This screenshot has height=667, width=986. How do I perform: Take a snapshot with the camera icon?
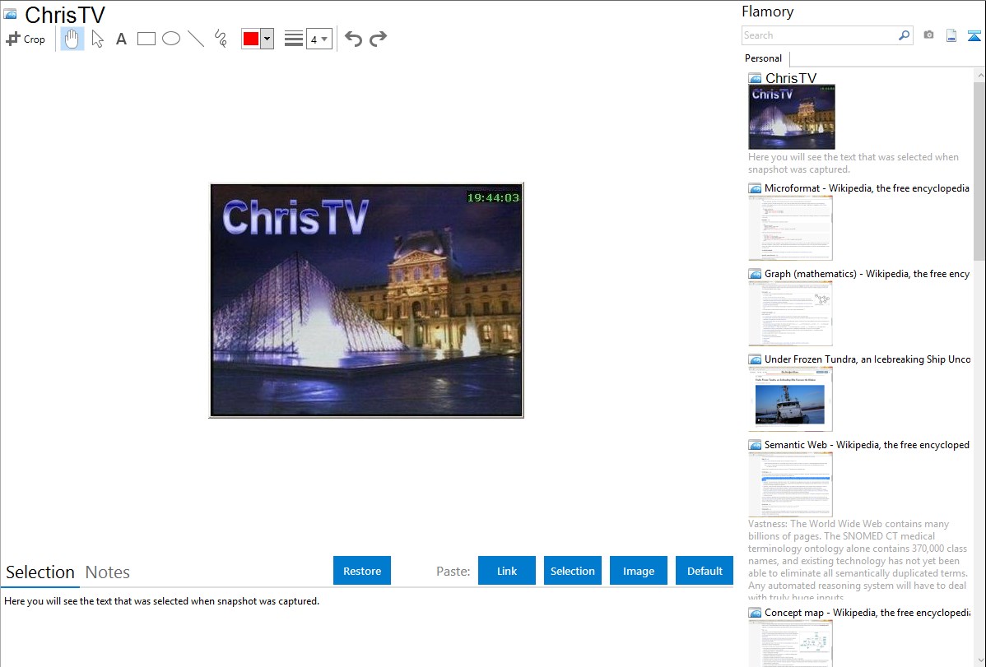(928, 35)
